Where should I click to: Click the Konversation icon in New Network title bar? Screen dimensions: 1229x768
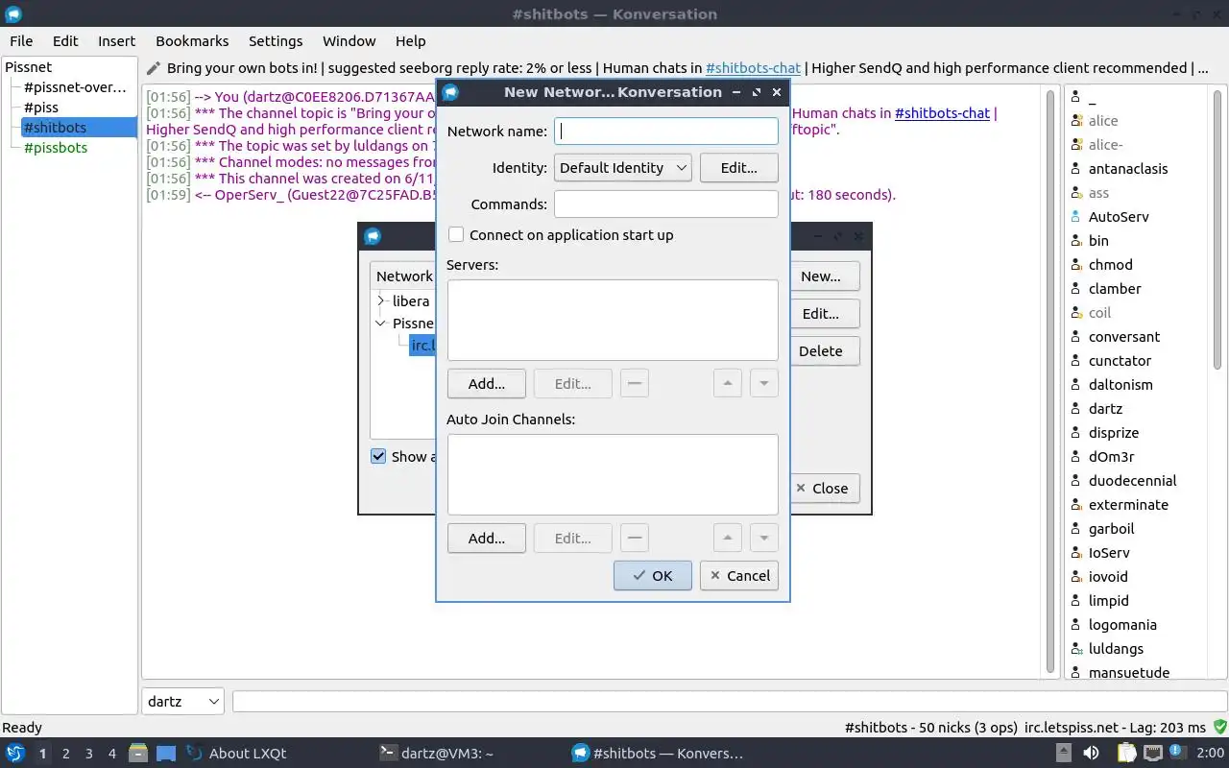click(x=450, y=92)
